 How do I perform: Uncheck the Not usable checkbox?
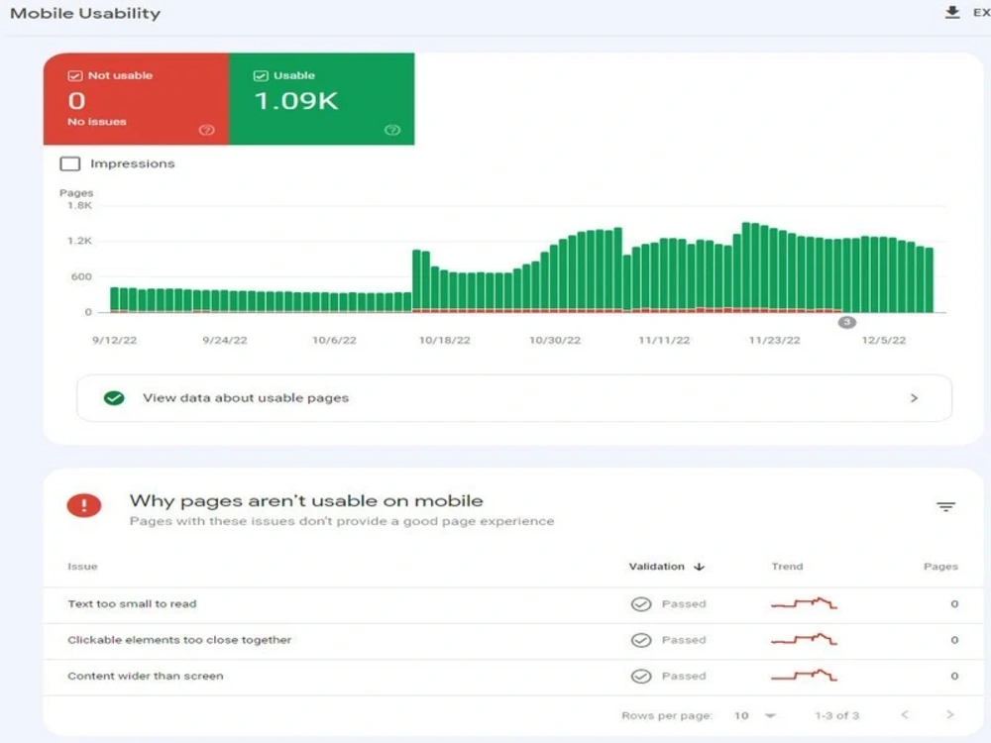point(74,76)
